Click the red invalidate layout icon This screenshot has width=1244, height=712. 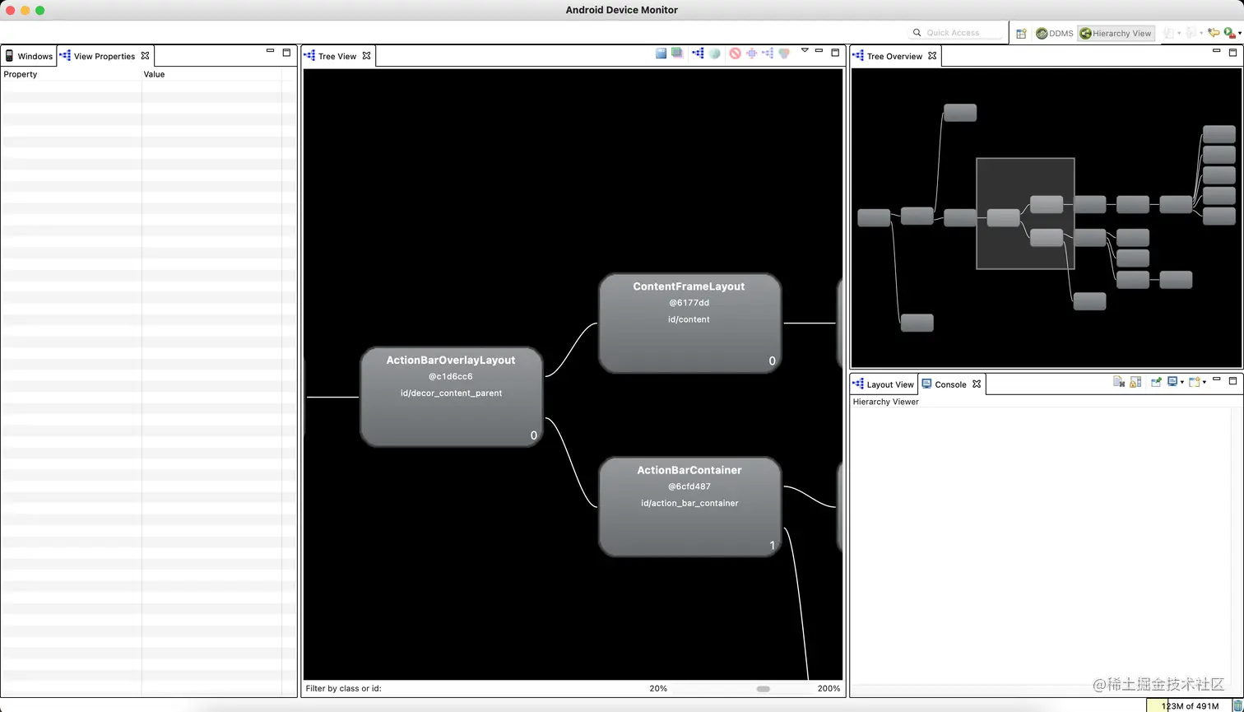coord(735,53)
